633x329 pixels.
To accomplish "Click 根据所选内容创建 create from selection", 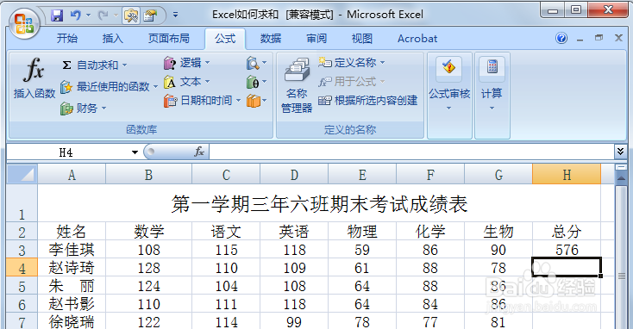I will 367,101.
